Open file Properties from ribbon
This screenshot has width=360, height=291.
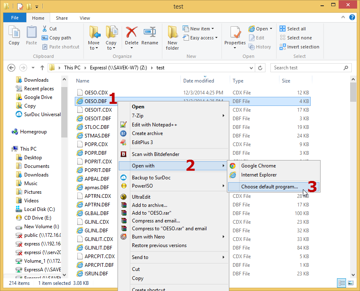click(235, 36)
